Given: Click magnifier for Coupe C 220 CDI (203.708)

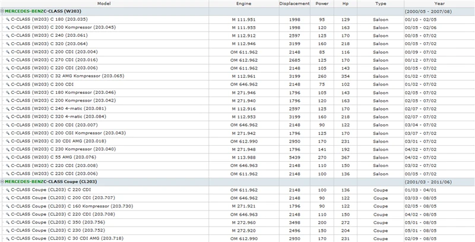Looking at the screenshot, I should click(8, 215).
